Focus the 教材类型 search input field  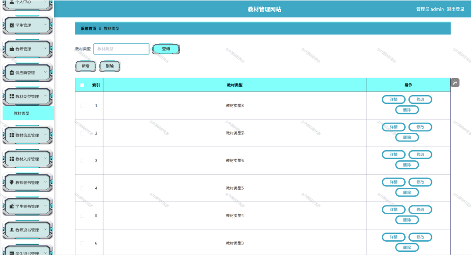click(x=121, y=49)
